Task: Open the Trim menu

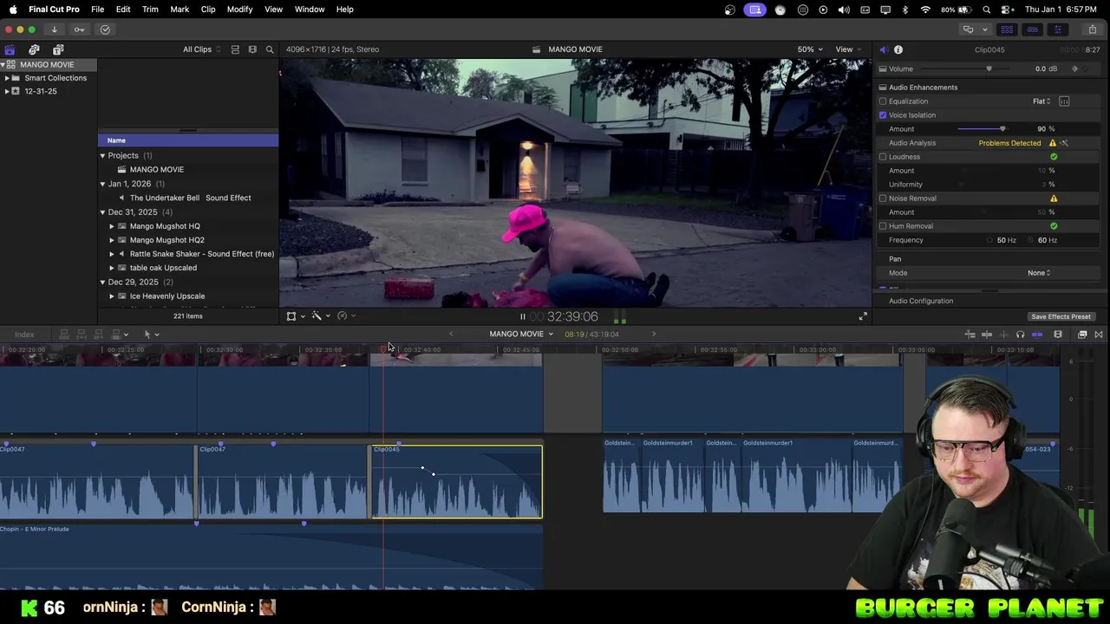Action: (x=150, y=10)
